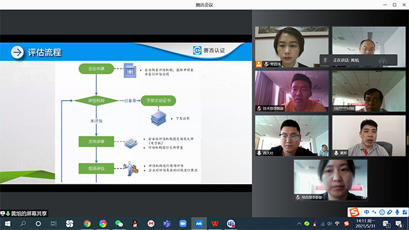
Task: Select the 技术部 participant video thumbnail
Action: coord(292,91)
